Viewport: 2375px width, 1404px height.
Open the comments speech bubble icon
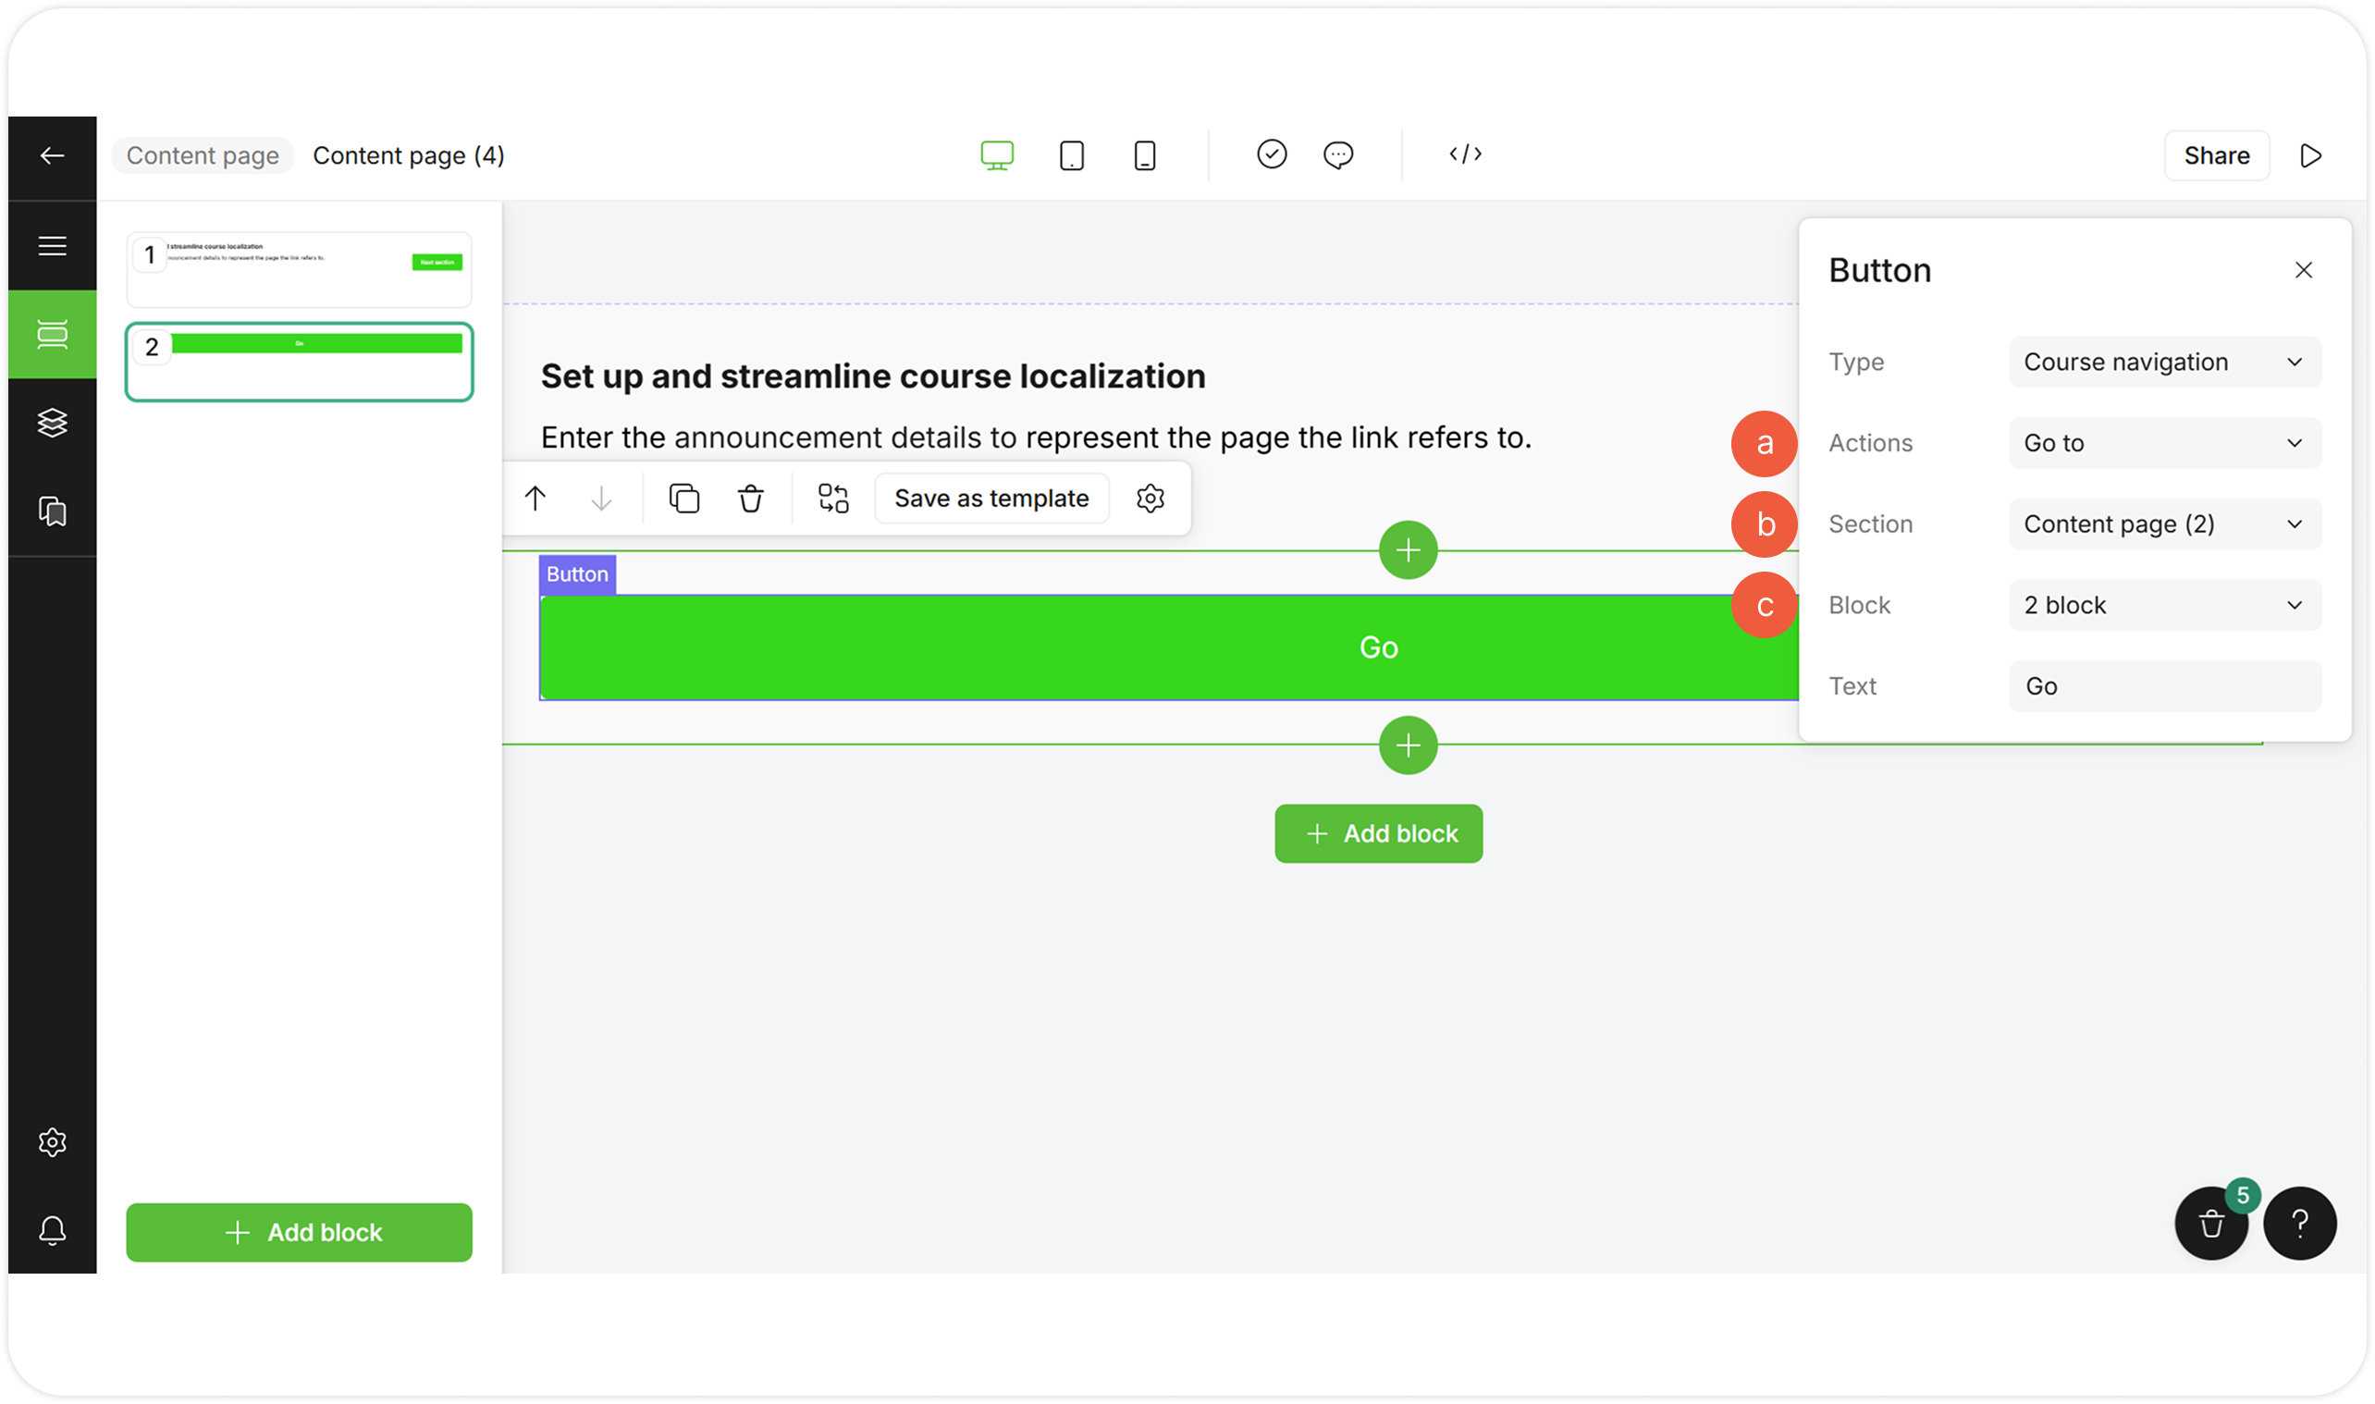[x=1337, y=154]
